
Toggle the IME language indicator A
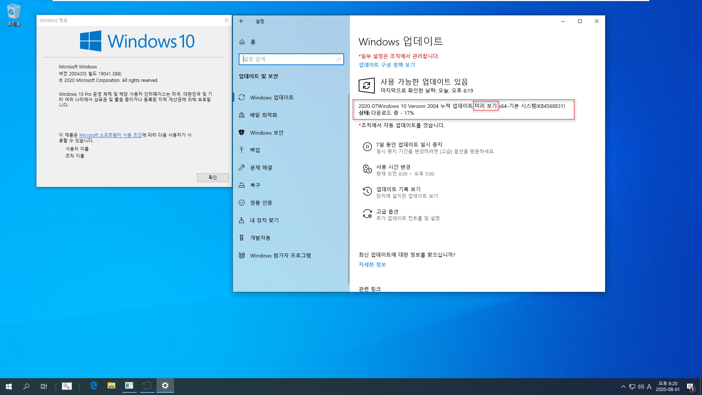pos(649,387)
